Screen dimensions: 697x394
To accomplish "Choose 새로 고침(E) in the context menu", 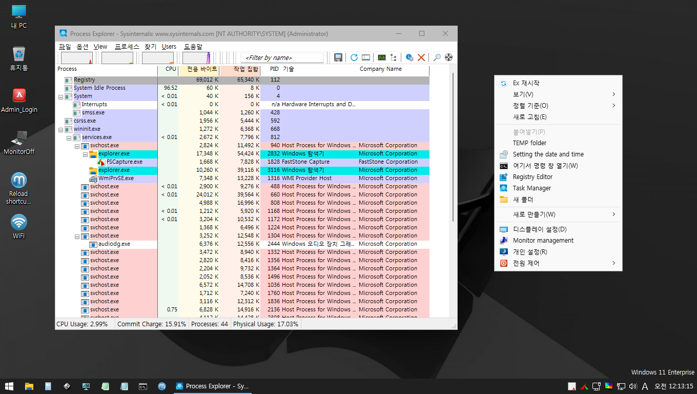I will pos(558,117).
